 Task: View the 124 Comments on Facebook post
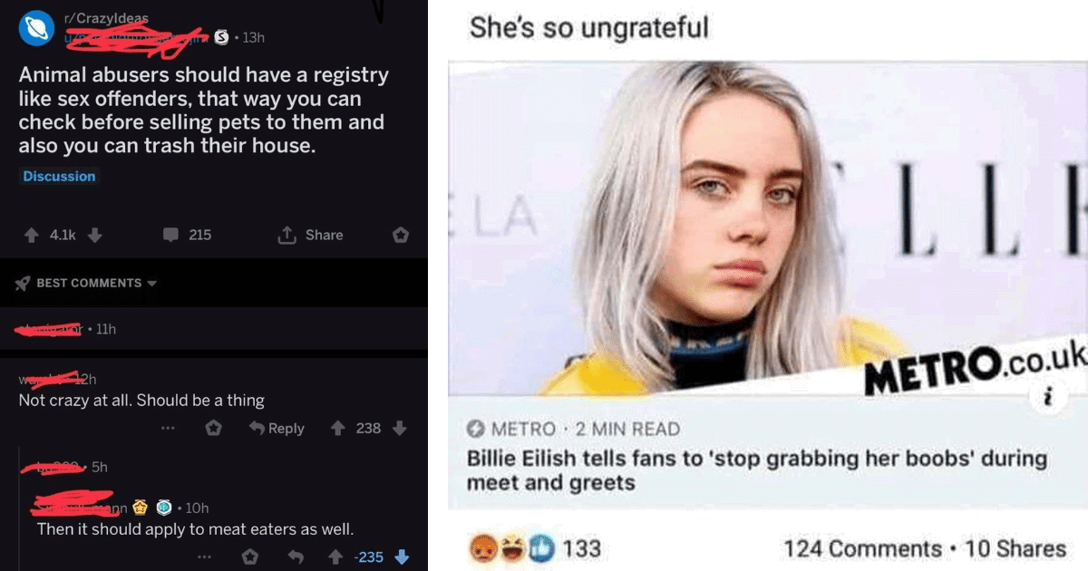(862, 548)
